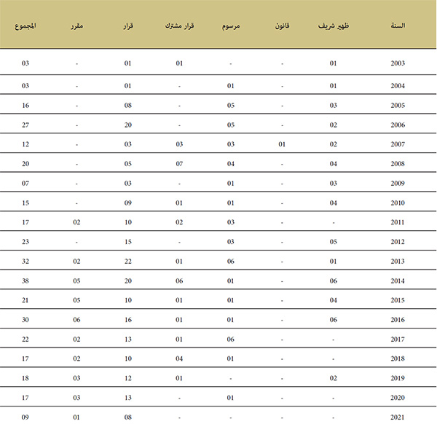Click قرار مشترك value 07 in 2008 row
The image size is (437, 424).
click(179, 164)
